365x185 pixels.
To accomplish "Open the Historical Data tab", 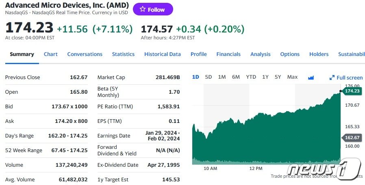I will (163, 54).
